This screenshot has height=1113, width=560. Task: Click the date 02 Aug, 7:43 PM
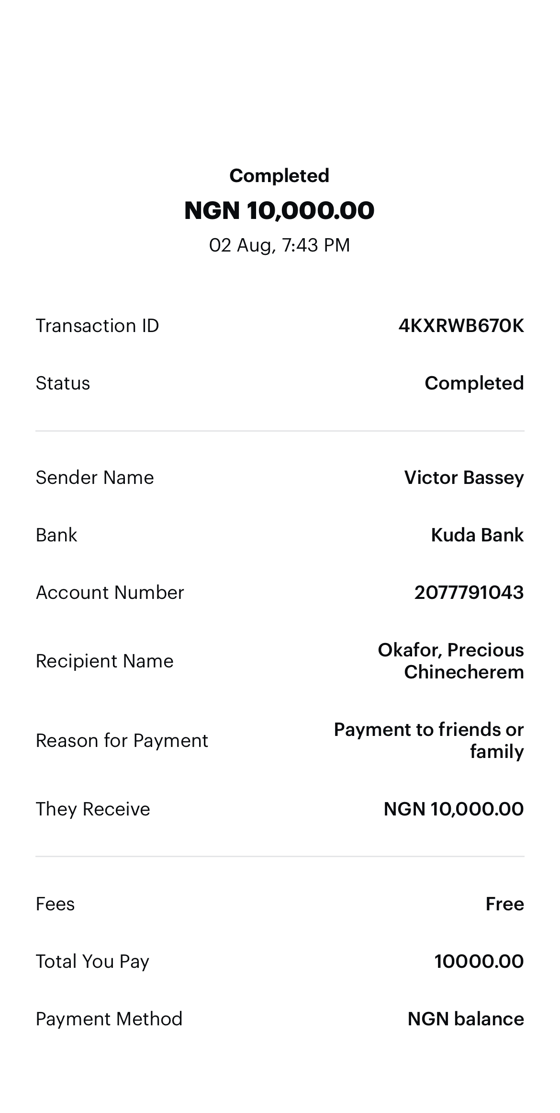280,245
